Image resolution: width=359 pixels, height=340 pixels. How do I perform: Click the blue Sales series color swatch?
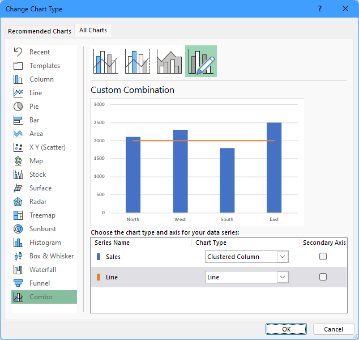click(x=99, y=257)
